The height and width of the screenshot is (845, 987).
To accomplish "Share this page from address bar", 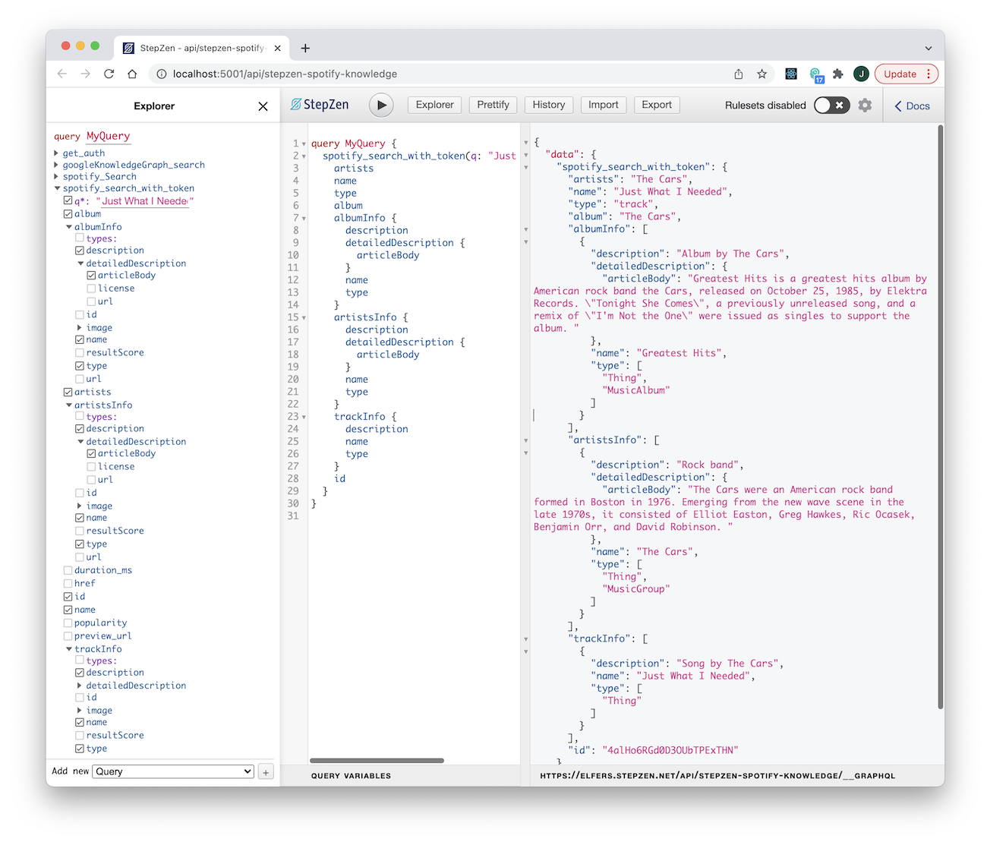I will tap(739, 74).
